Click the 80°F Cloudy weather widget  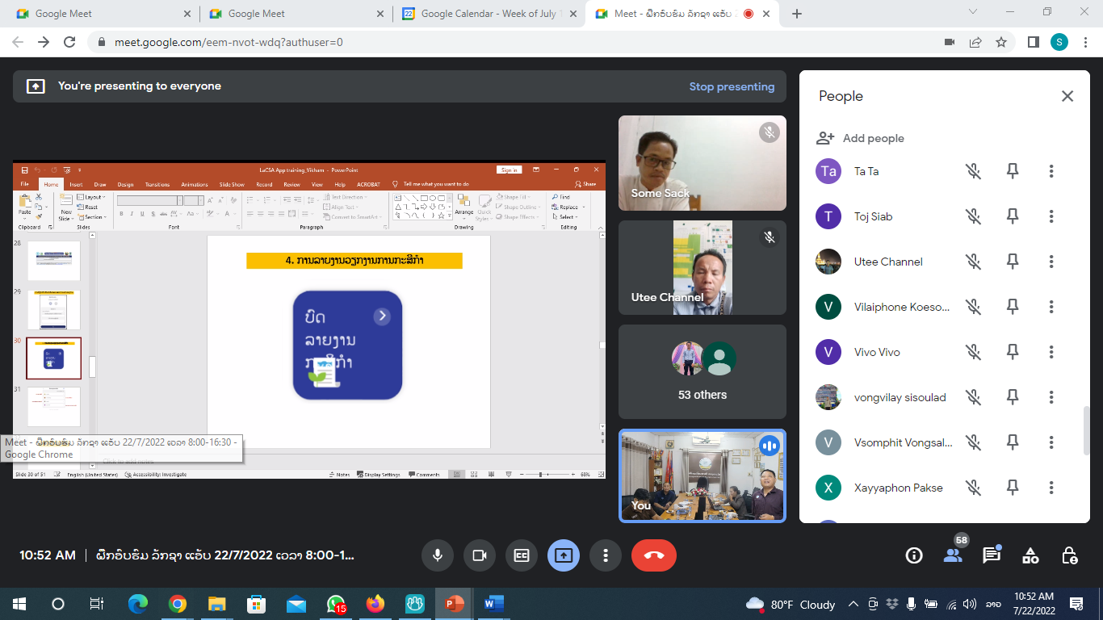pos(791,604)
